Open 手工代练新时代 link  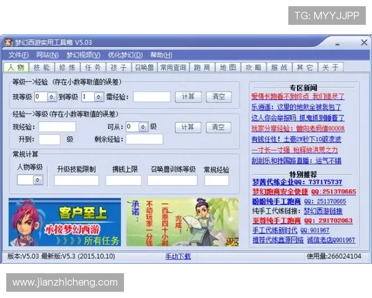275,230
